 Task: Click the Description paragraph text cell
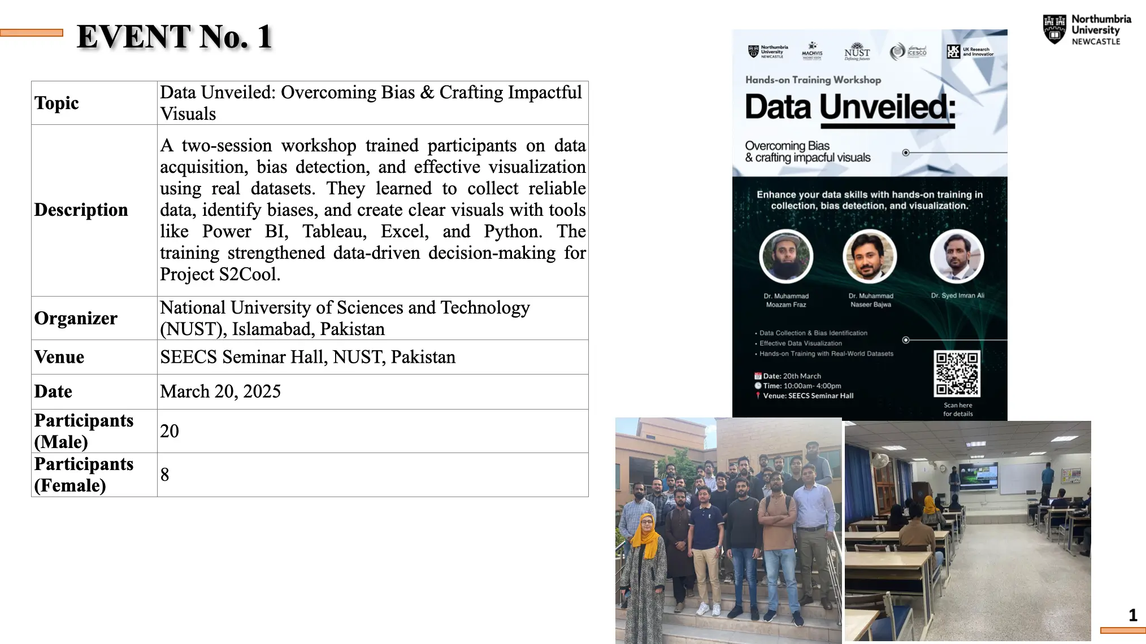coord(372,210)
